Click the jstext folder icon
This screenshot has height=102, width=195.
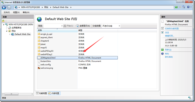(39, 44)
